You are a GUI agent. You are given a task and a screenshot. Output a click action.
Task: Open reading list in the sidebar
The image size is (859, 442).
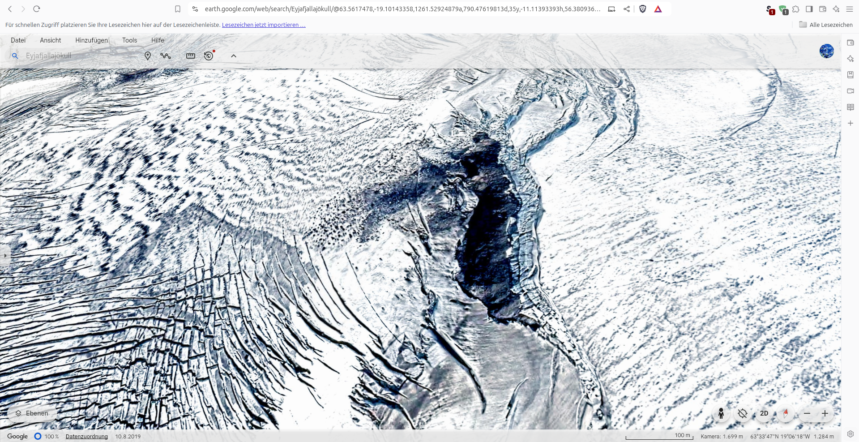pos(850,107)
